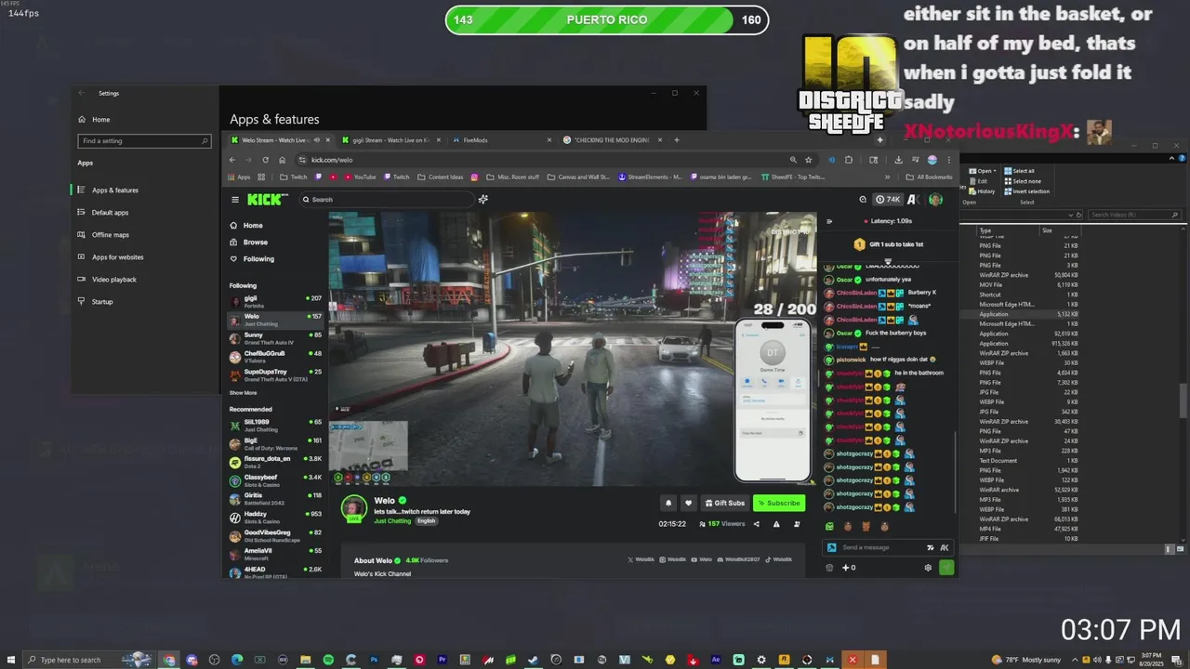Open the browser three-dot menu
The image size is (1190, 669).
point(948,160)
